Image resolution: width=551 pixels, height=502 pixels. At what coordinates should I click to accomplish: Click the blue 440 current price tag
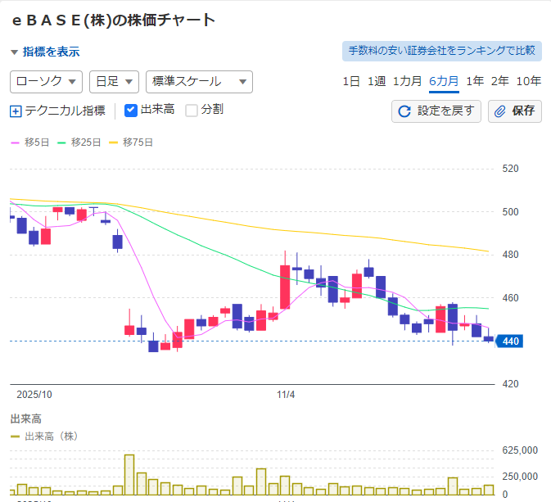click(513, 341)
